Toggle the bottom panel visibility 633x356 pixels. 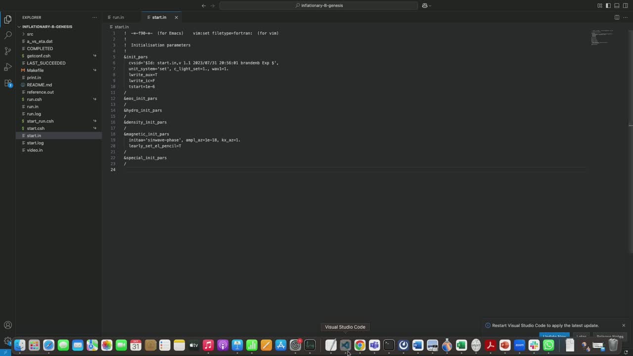point(617,5)
